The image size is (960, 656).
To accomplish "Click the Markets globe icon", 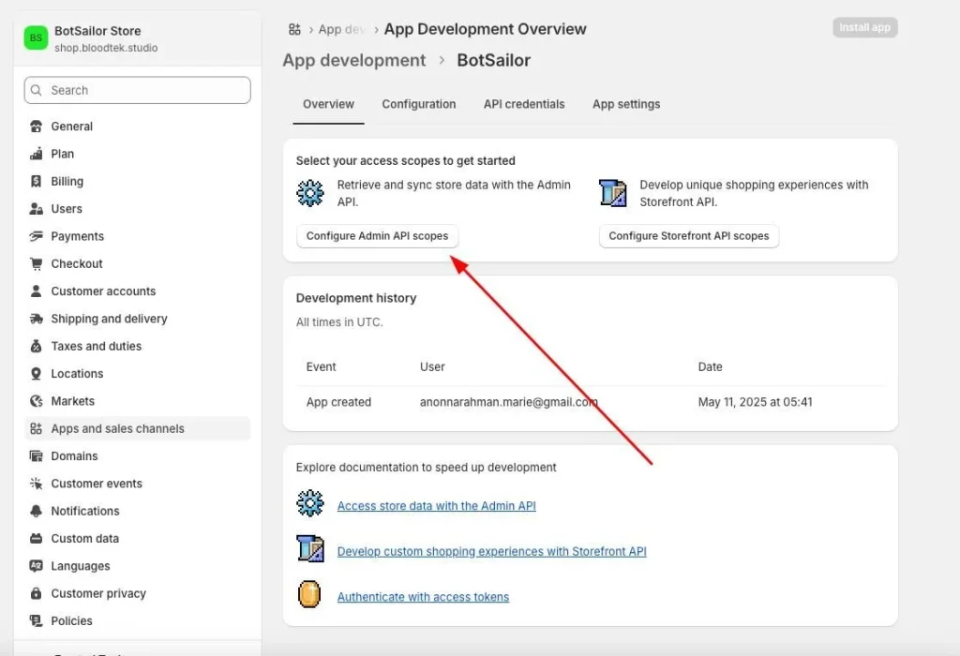I will click(x=37, y=401).
